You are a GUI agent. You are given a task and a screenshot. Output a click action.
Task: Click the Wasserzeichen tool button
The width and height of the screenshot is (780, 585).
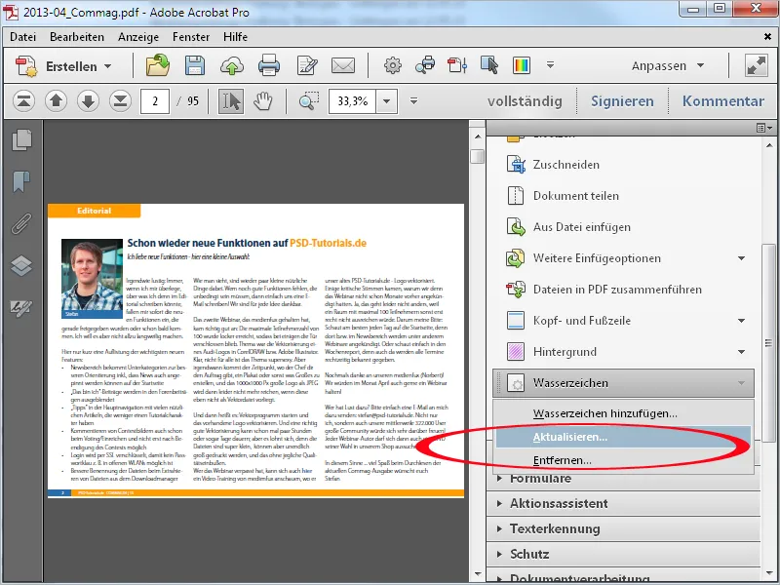point(623,383)
